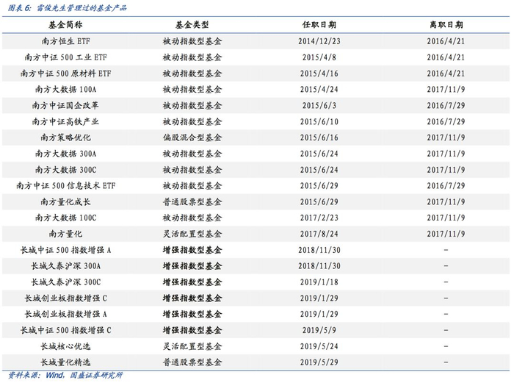The height and width of the screenshot is (383, 514).
Task: Select fund name 长城久泰沪深 300C
Action: 65,282
